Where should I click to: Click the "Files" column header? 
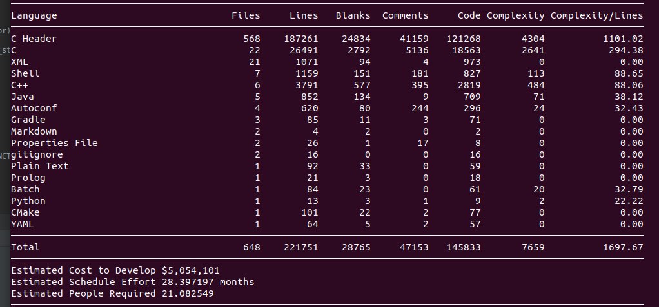coord(246,15)
